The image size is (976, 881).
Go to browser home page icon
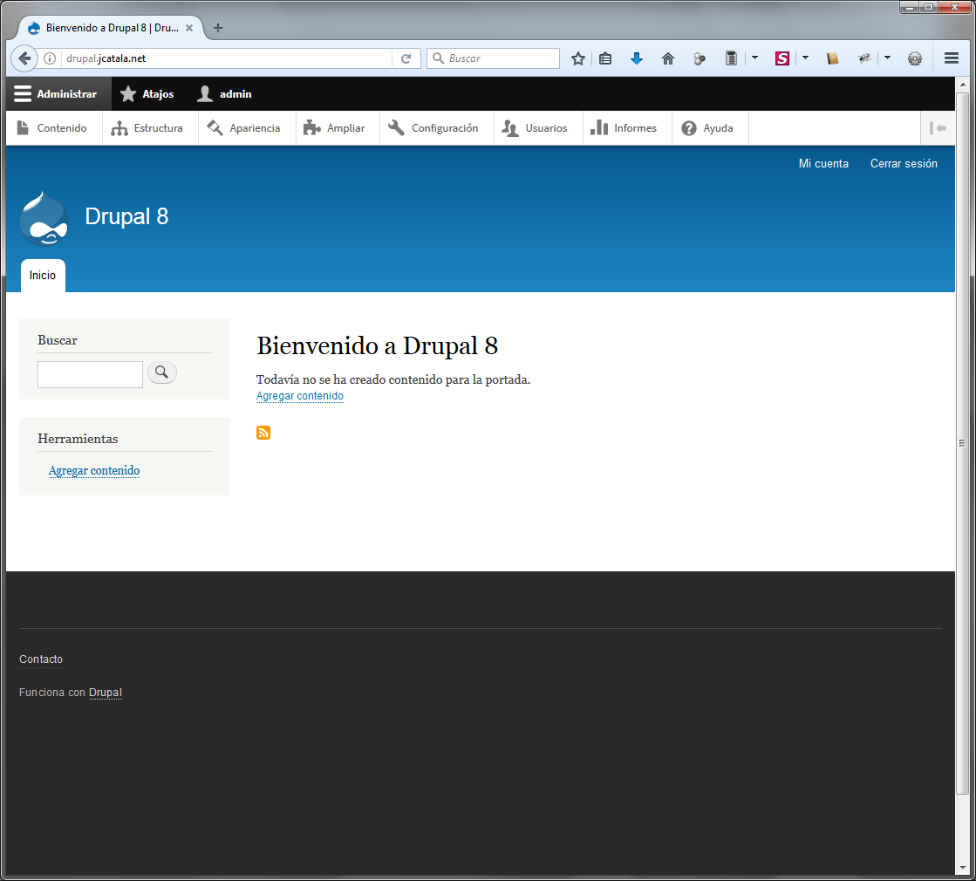point(668,58)
